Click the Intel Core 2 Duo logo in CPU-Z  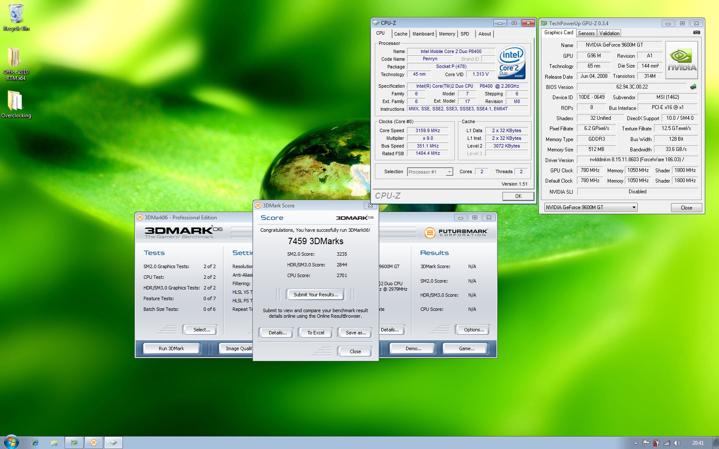point(511,62)
